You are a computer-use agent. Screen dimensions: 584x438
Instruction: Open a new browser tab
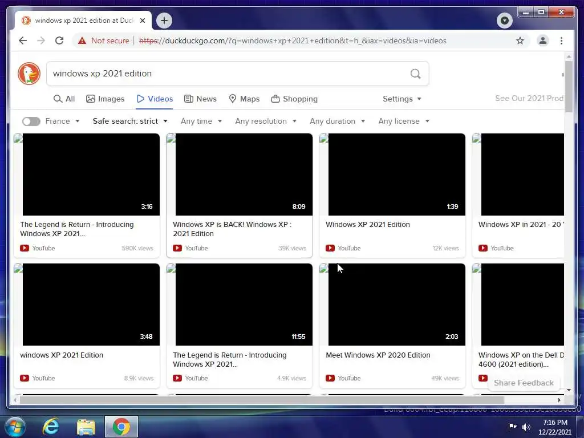[x=164, y=21]
